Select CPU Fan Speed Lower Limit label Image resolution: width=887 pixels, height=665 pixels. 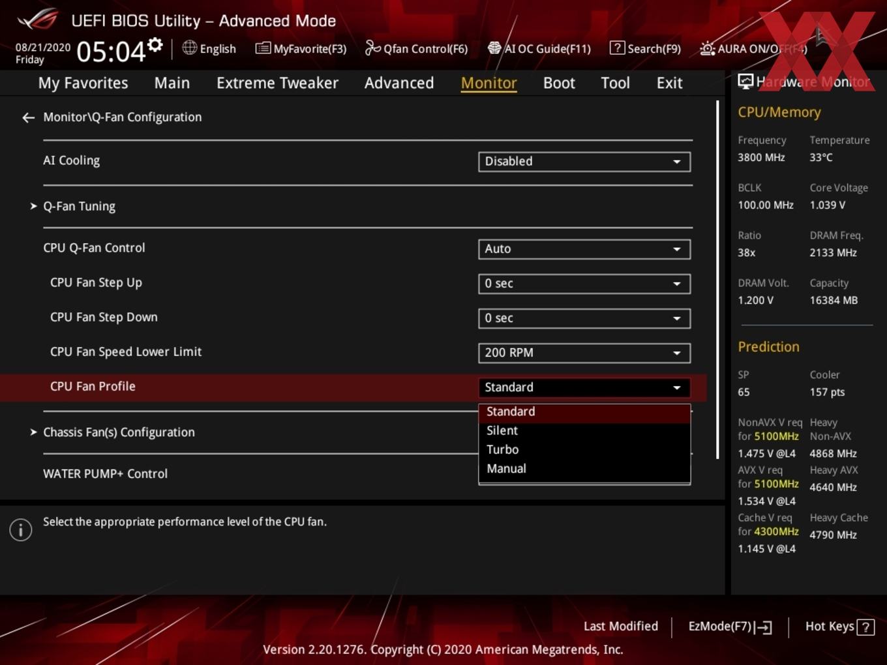[126, 352]
